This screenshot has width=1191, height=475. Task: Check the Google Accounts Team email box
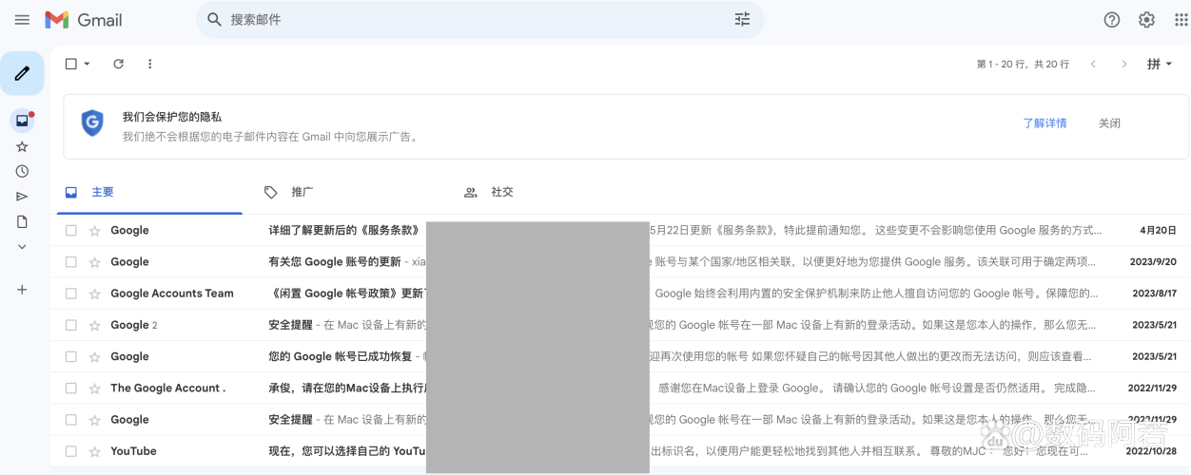(x=70, y=294)
